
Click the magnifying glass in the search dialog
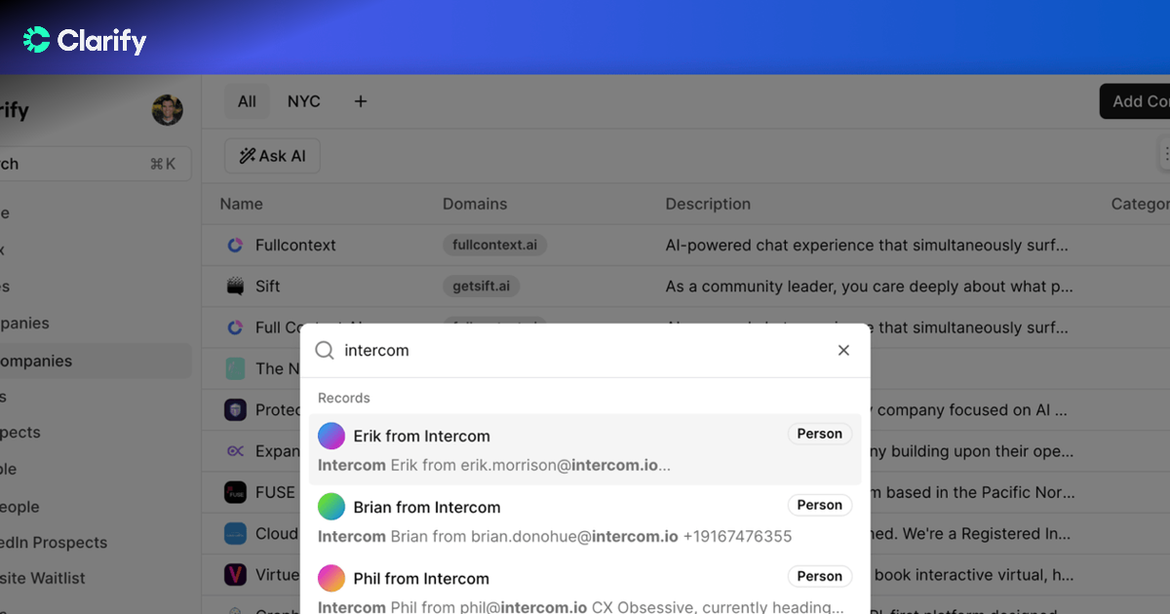click(323, 349)
